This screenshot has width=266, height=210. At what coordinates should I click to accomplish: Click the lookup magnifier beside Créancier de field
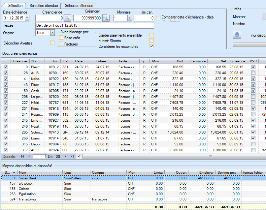coord(67,18)
